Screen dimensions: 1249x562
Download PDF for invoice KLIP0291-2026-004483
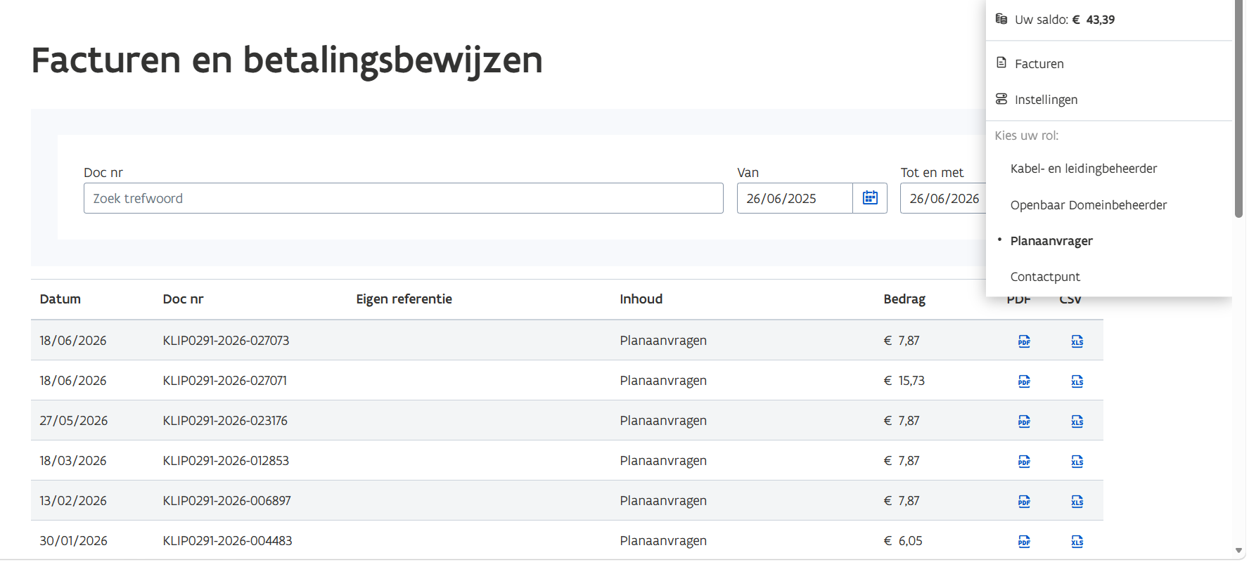(1024, 542)
